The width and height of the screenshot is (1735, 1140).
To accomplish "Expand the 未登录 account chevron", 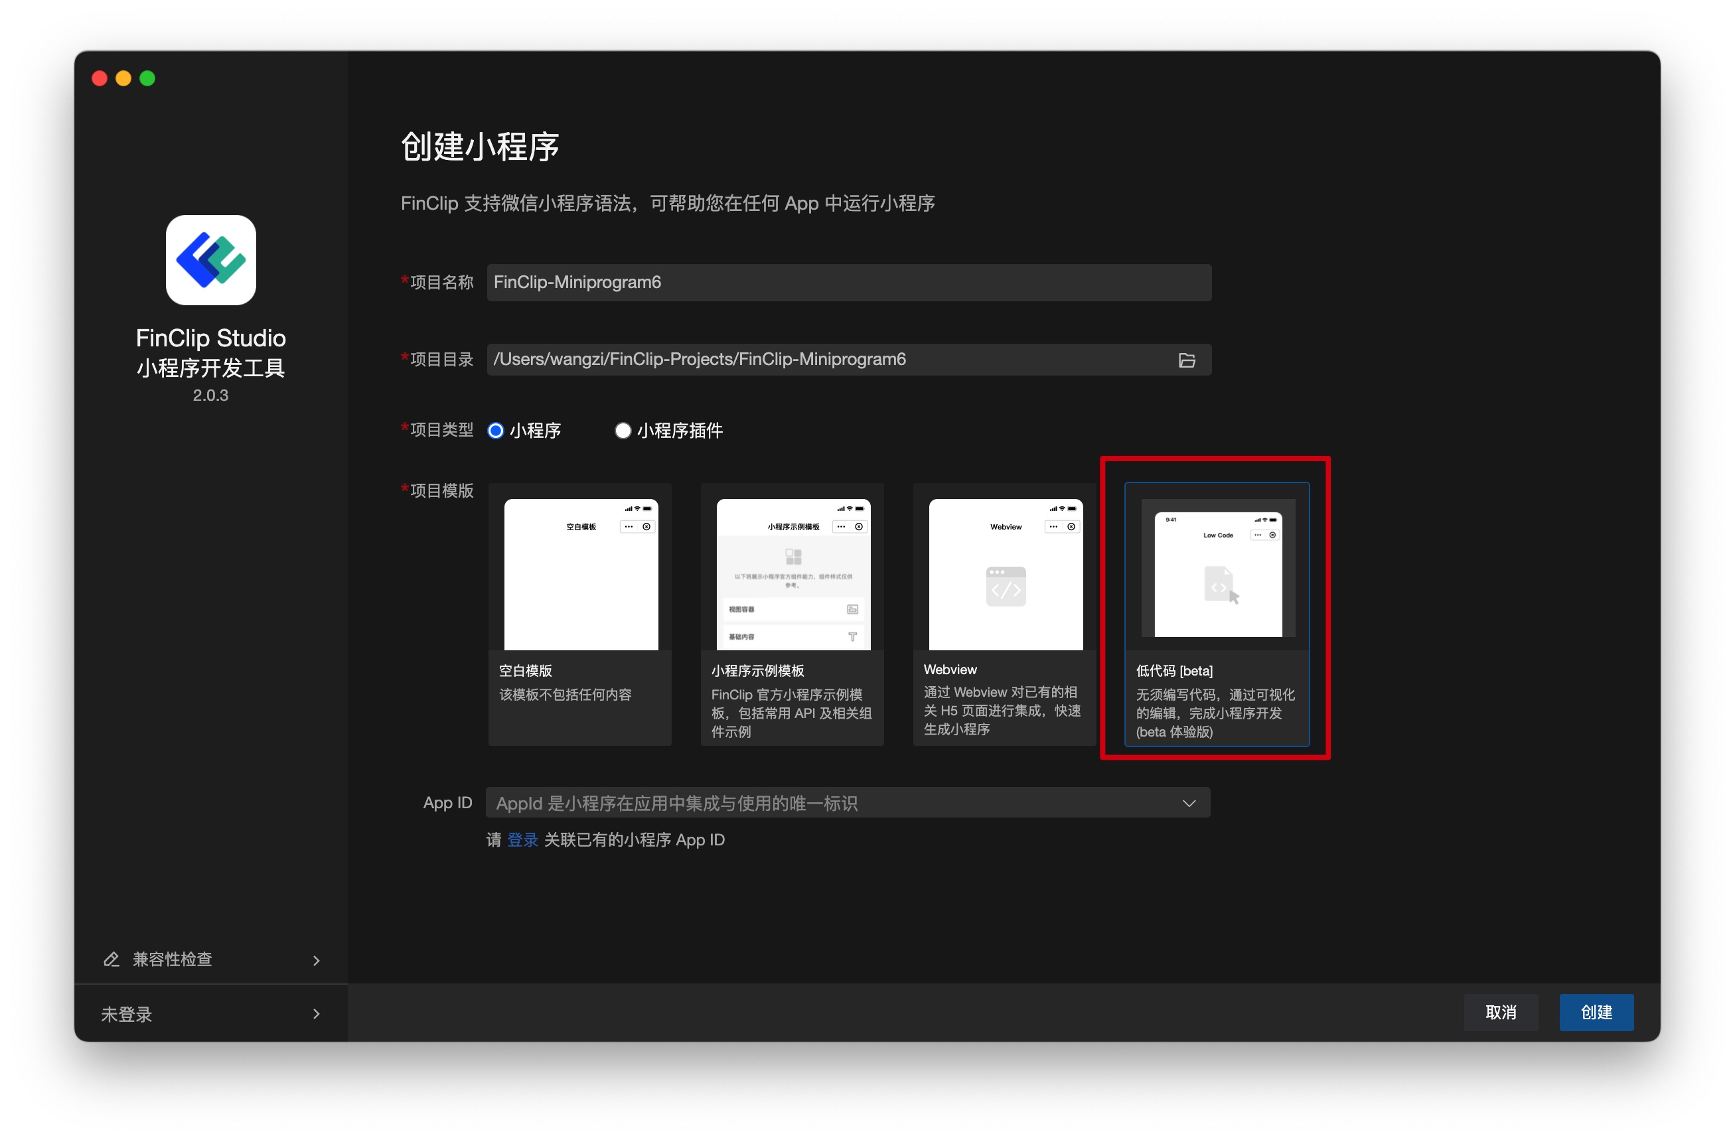I will pos(317,1014).
